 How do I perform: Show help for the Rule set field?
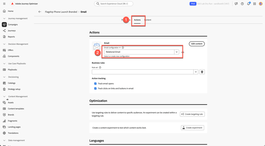(x=100, y=68)
